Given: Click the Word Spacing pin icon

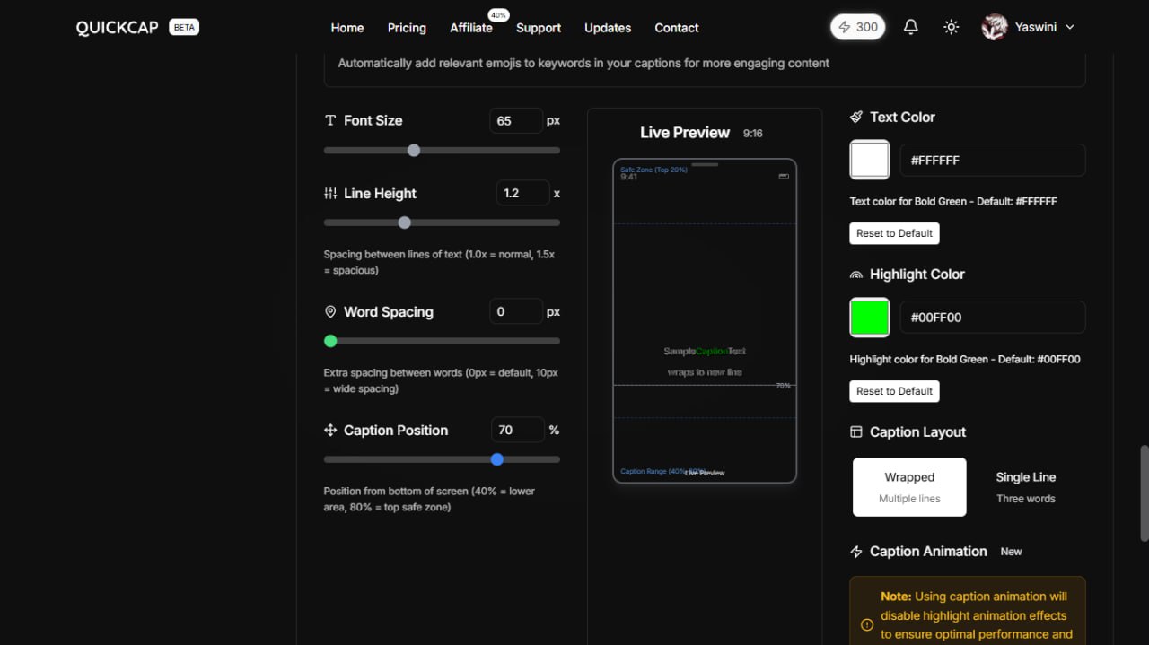Looking at the screenshot, I should [x=330, y=312].
